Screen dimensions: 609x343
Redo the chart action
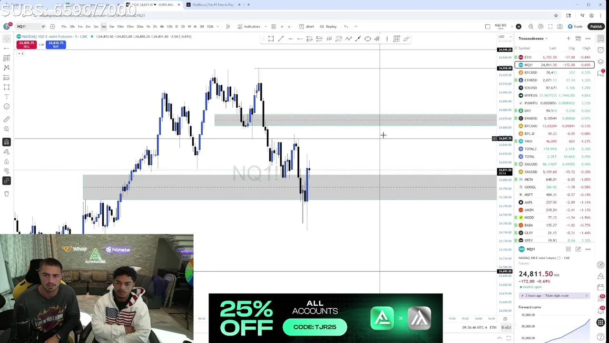(x=355, y=26)
